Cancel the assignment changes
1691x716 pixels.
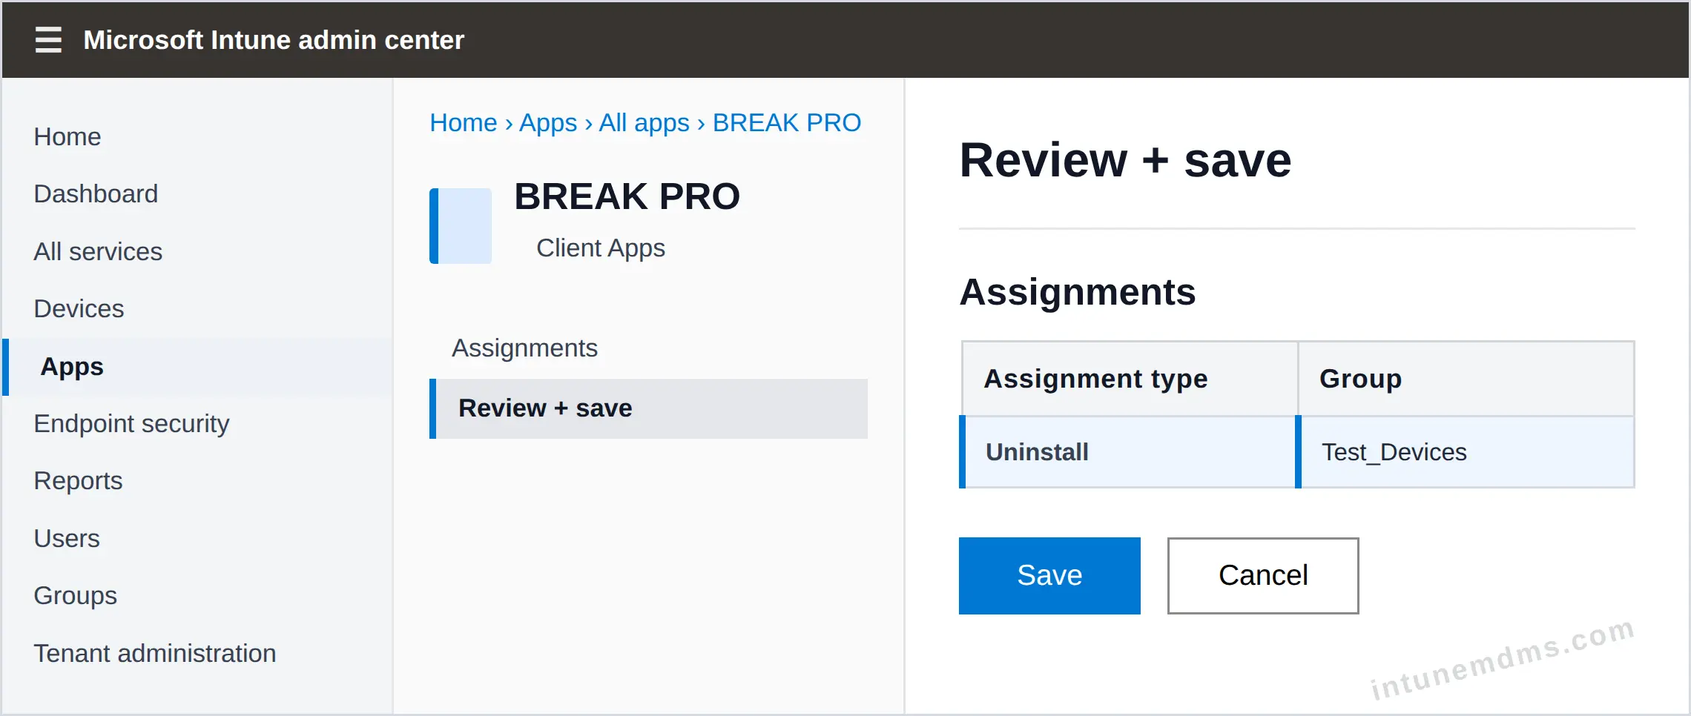(x=1263, y=576)
